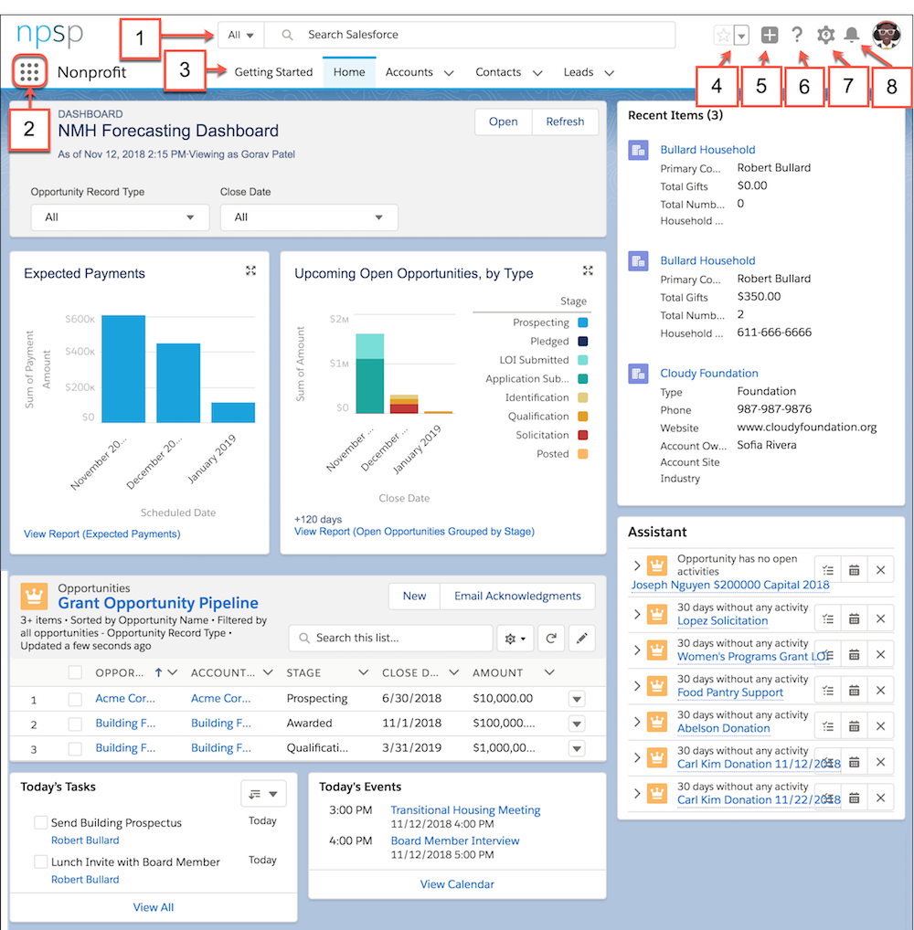Create event for Carl Kim Donation 11/22
The height and width of the screenshot is (930, 914).
tap(854, 798)
